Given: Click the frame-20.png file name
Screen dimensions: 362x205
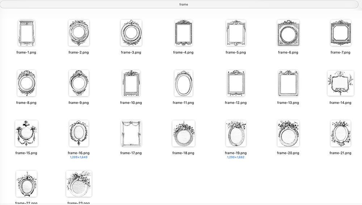Looking at the screenshot, I should click(x=288, y=153).
